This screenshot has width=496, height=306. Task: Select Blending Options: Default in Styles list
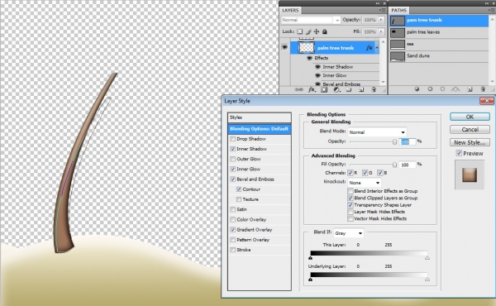coord(260,129)
